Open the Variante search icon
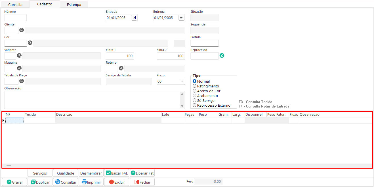Screen dimensions: 374x187 coord(19,55)
